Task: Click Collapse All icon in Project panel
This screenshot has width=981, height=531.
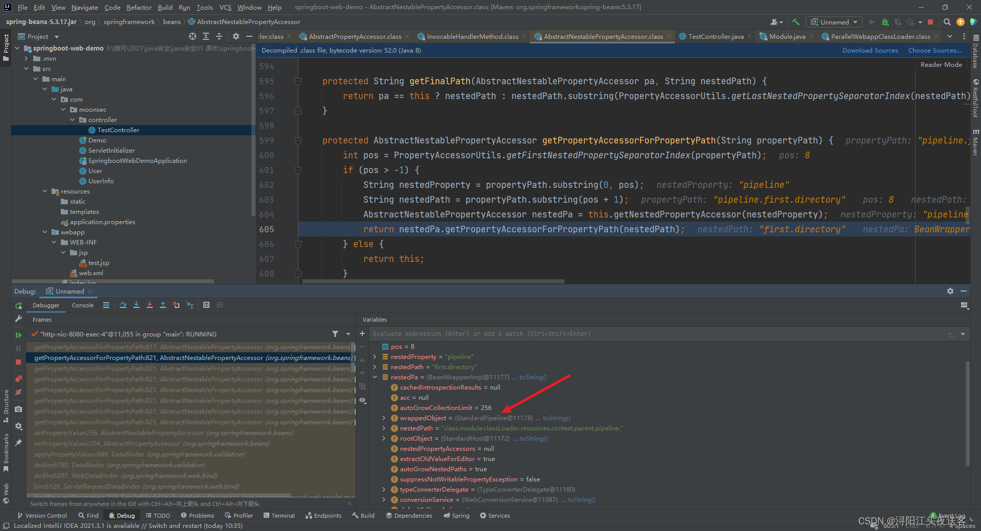Action: pyautogui.click(x=219, y=36)
